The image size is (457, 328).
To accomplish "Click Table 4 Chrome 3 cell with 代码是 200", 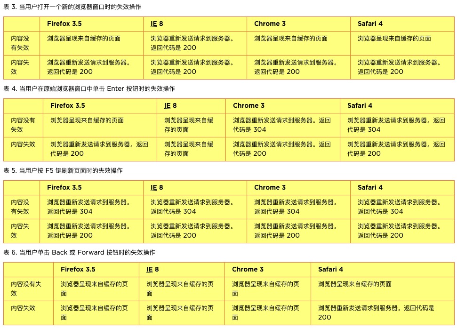I will 282,149.
